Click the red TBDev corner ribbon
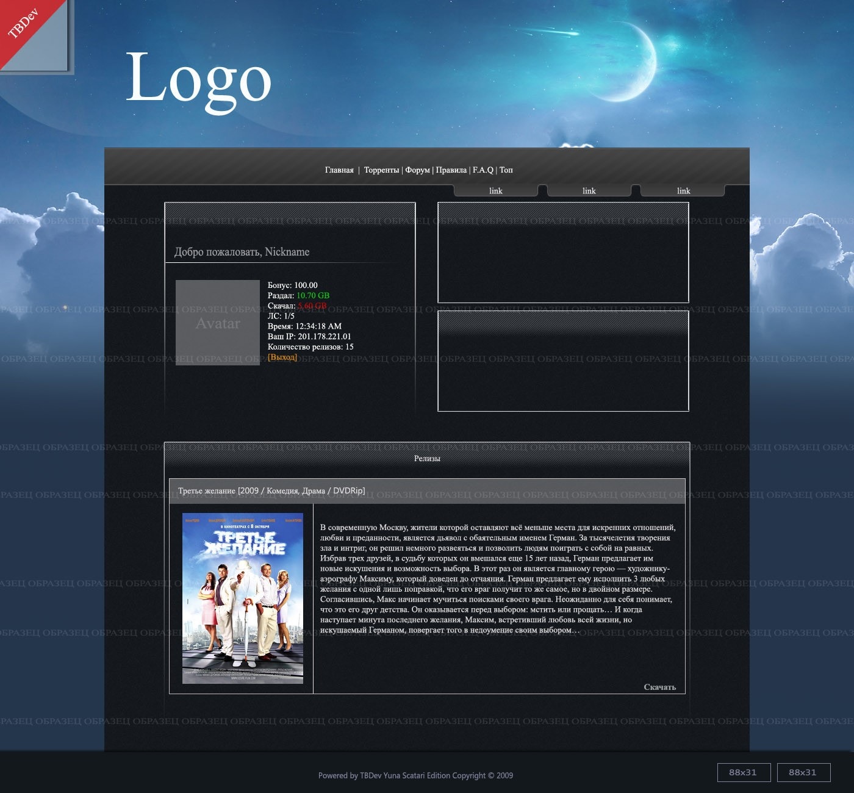The width and height of the screenshot is (854, 793). pyautogui.click(x=24, y=26)
